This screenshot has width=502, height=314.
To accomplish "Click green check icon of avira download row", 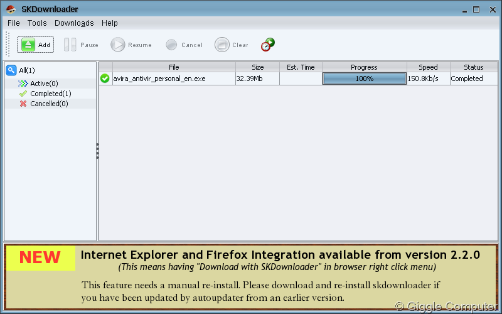I will click(x=105, y=78).
